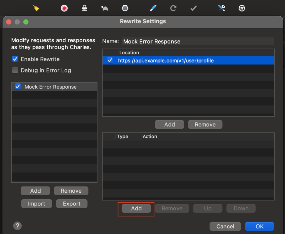Toggle the Mock Error Response set checkbox

coord(18,87)
